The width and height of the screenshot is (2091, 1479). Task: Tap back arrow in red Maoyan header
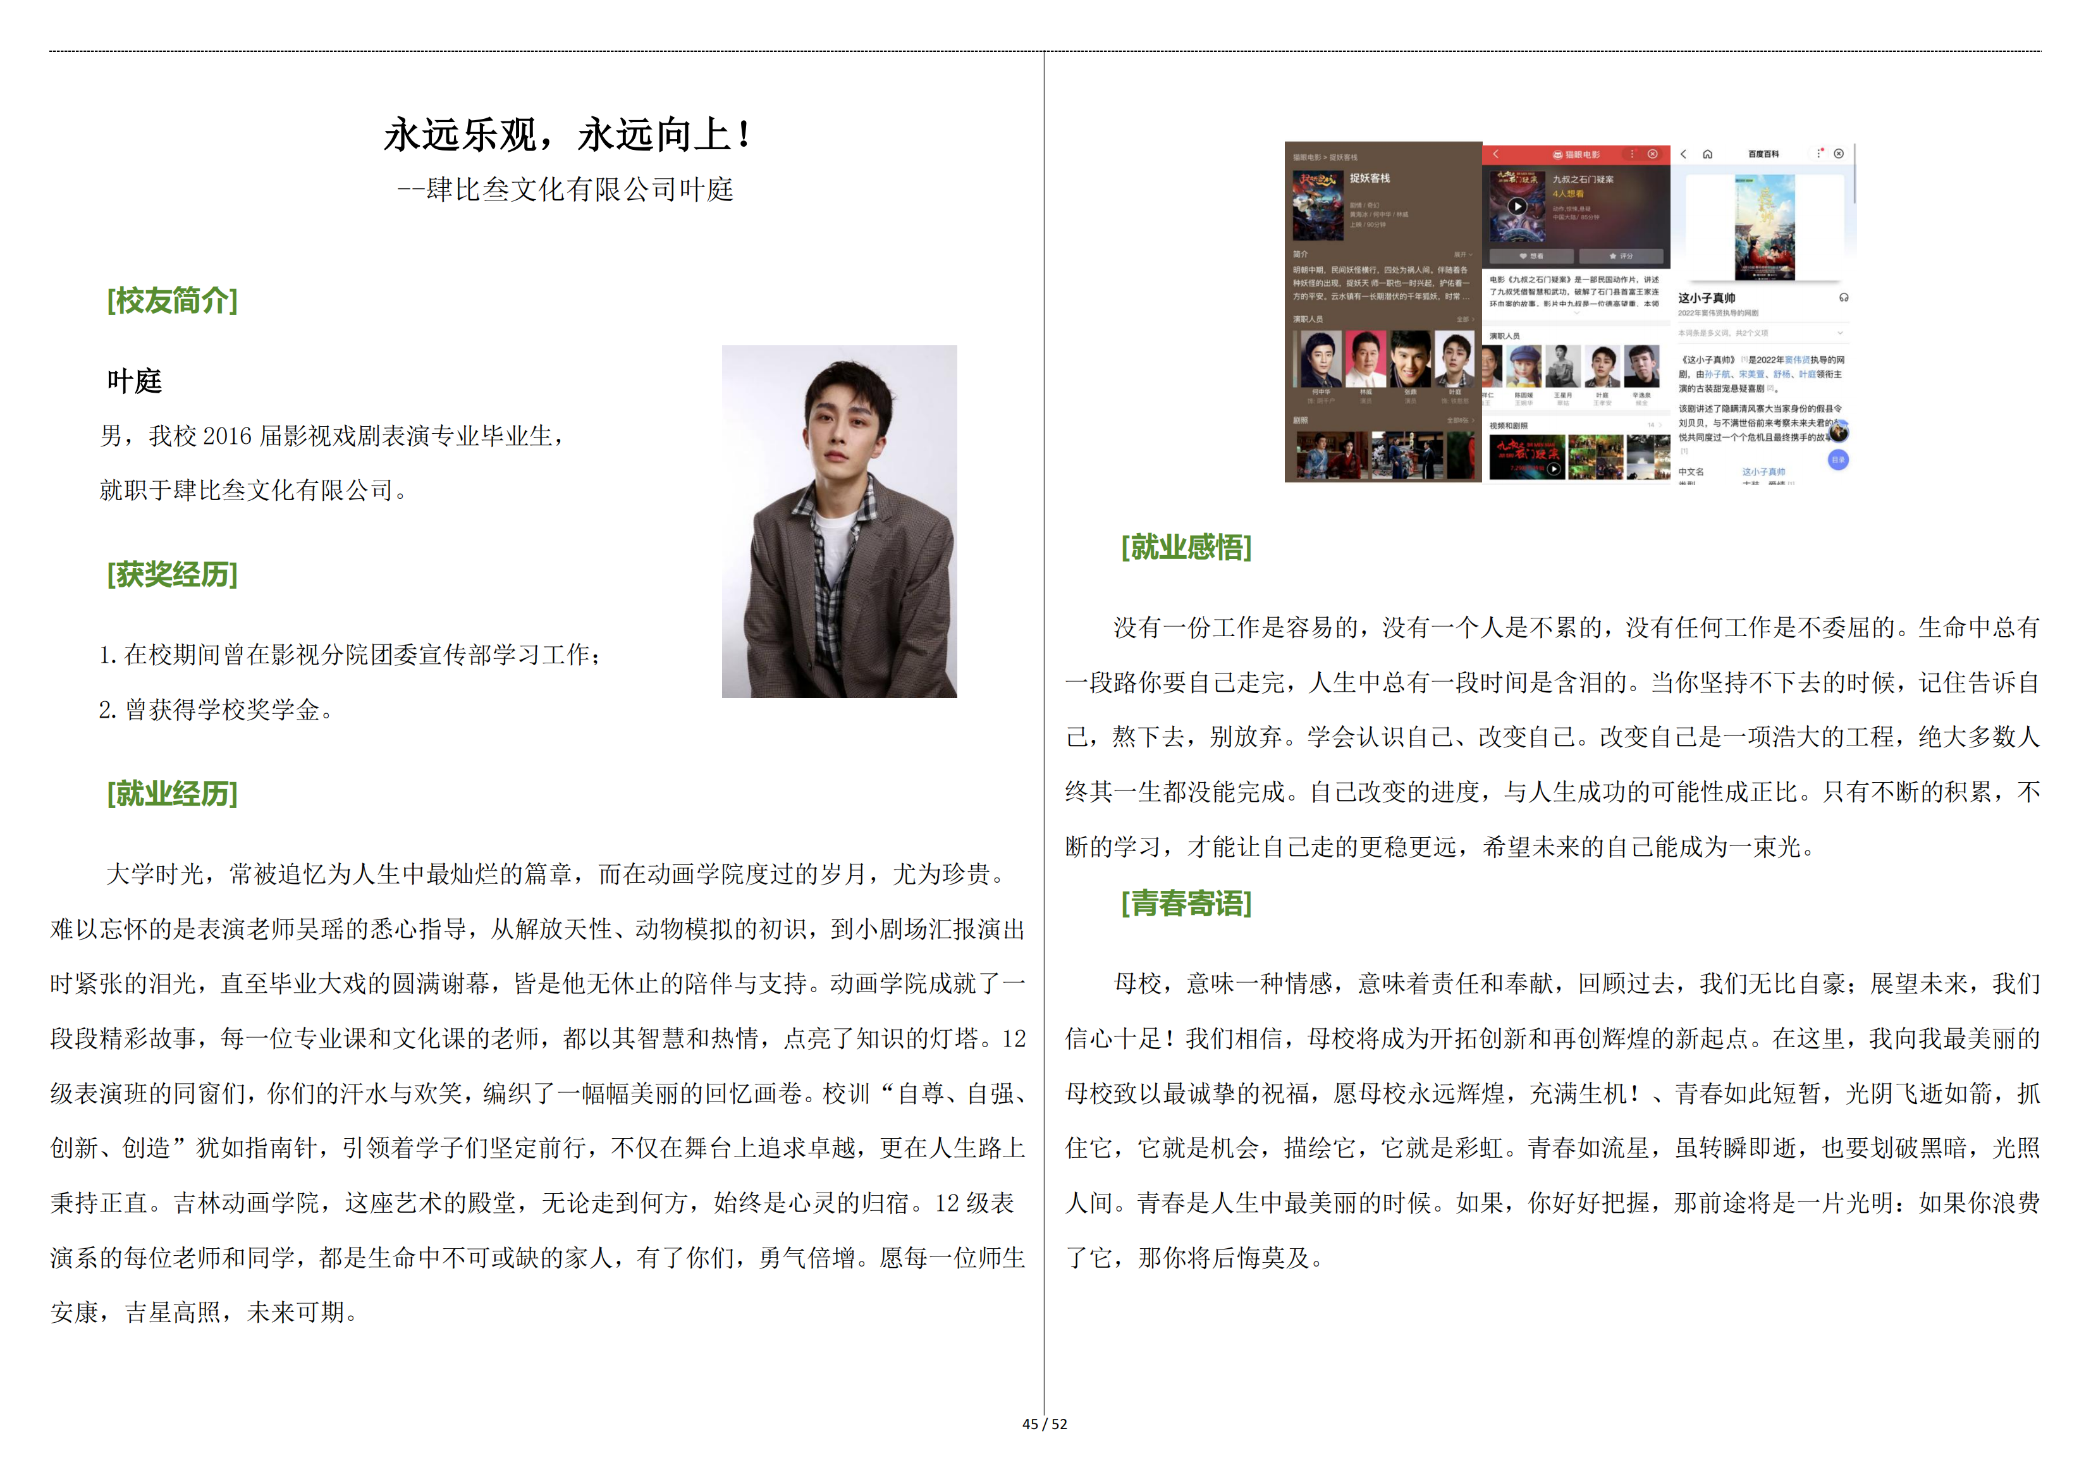[1495, 154]
